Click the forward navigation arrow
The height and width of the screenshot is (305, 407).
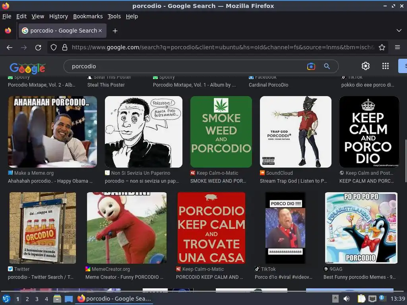click(x=24, y=48)
